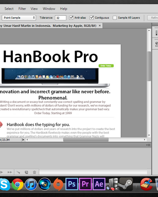
Task: Click the Refine Edge button
Action: (153, 18)
